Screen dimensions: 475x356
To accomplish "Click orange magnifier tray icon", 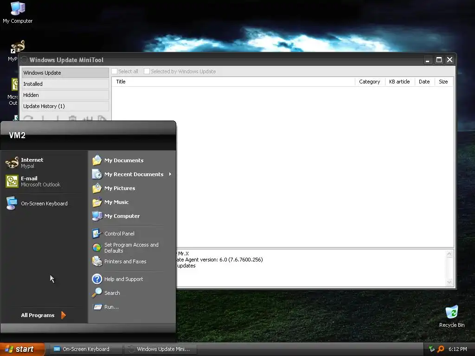I will click(x=441, y=349).
